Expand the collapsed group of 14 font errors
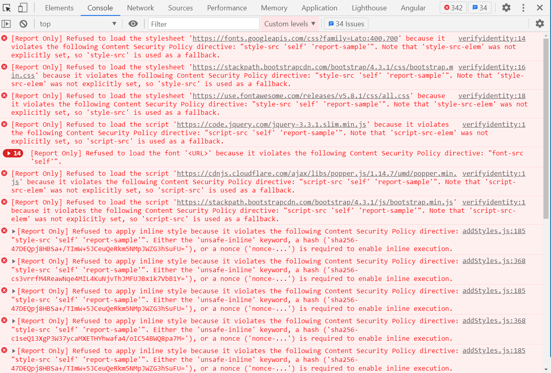The image size is (551, 373). pyautogui.click(x=12, y=153)
